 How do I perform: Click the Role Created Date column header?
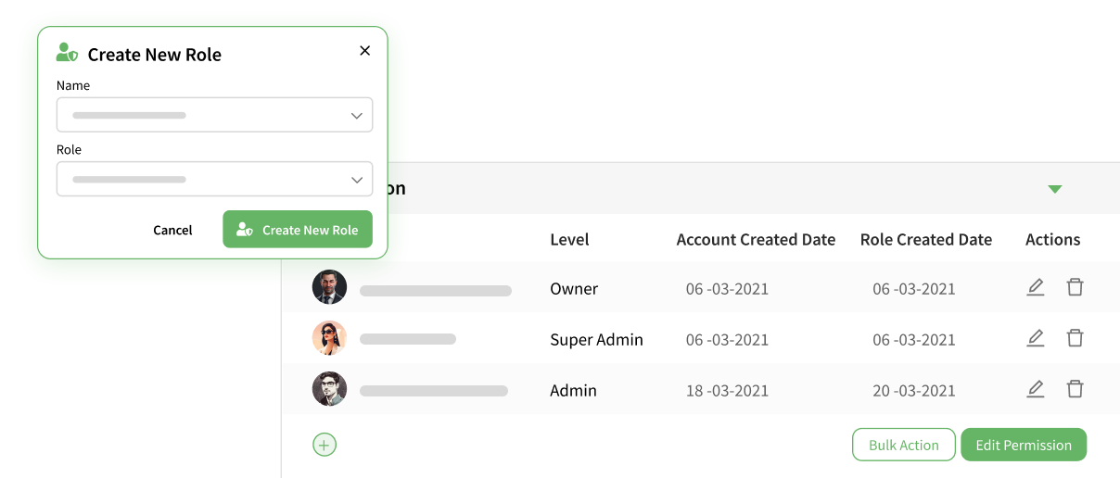pos(925,240)
